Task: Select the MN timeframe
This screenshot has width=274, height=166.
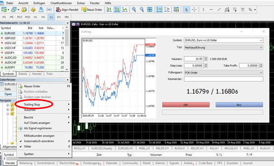Action: tap(67, 17)
